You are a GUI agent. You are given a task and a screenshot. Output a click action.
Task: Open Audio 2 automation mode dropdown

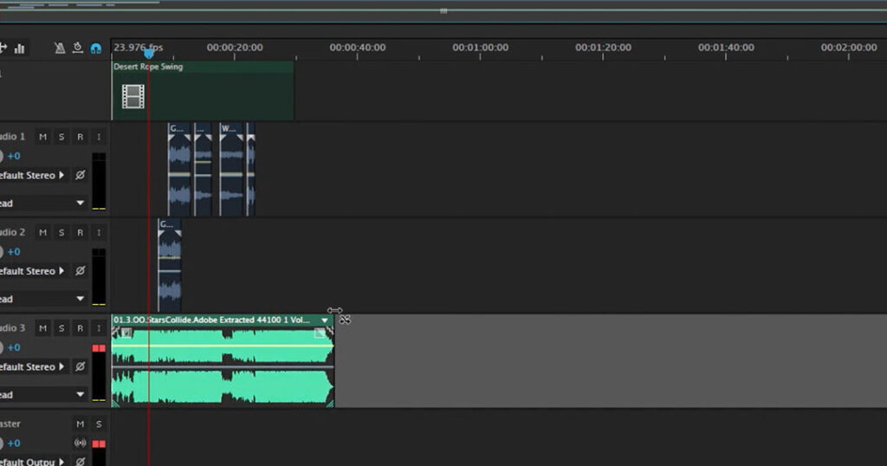click(80, 299)
